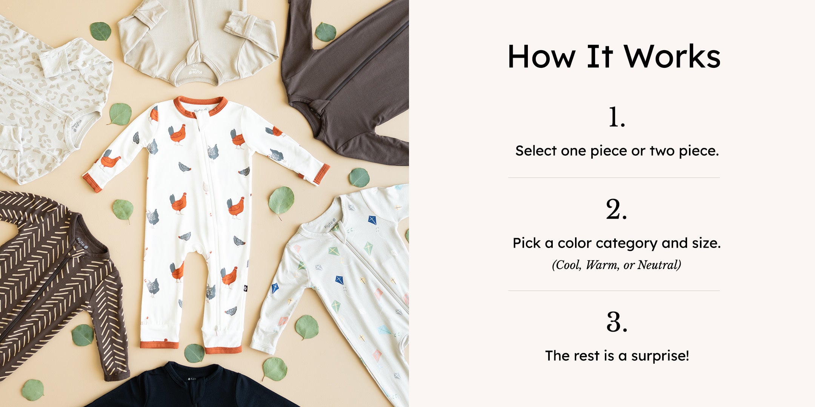The width and height of the screenshot is (815, 407).
Task: Click the Kyte label on the herringbone romper
Action: (x=82, y=243)
